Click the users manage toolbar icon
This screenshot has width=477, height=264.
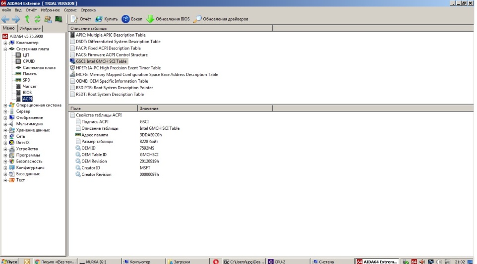pyautogui.click(x=48, y=19)
